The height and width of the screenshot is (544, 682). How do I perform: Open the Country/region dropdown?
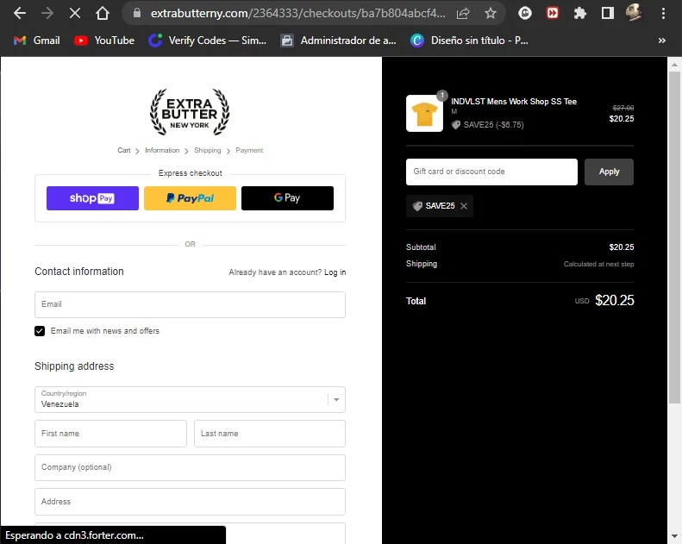(x=190, y=400)
